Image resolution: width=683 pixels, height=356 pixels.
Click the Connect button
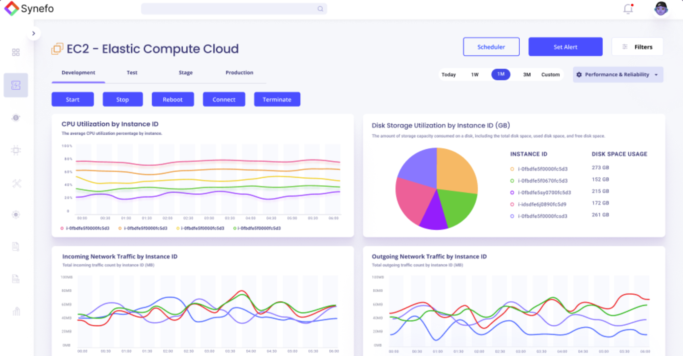224,99
